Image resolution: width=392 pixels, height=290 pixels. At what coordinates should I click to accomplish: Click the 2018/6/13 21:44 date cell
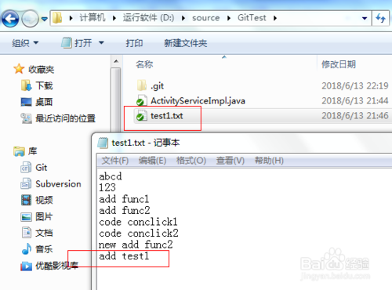pos(355,100)
